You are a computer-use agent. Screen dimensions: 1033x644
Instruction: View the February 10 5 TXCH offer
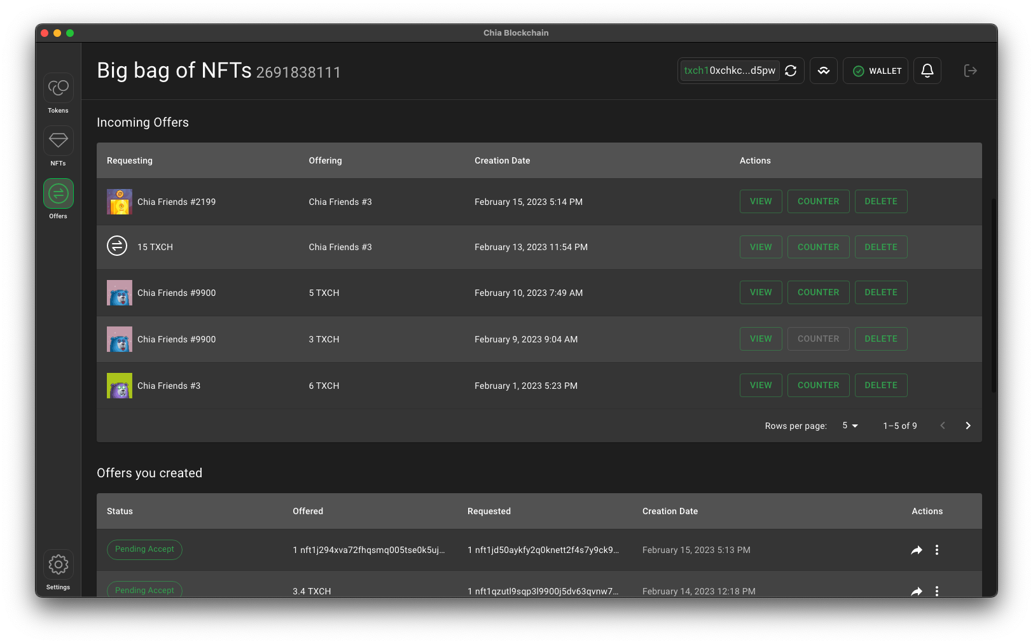point(761,292)
